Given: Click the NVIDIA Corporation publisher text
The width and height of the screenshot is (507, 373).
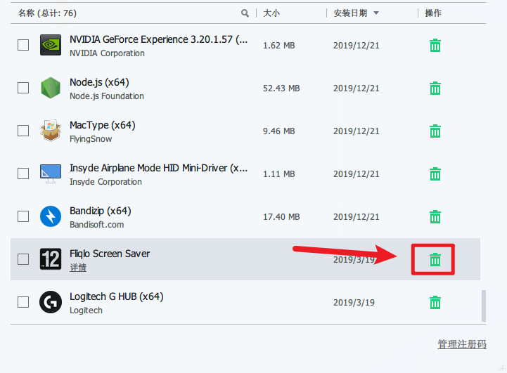Looking at the screenshot, I should coord(108,53).
